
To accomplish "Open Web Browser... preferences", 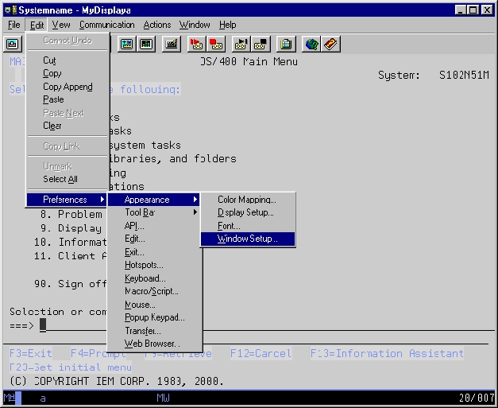I will pyautogui.click(x=154, y=344).
